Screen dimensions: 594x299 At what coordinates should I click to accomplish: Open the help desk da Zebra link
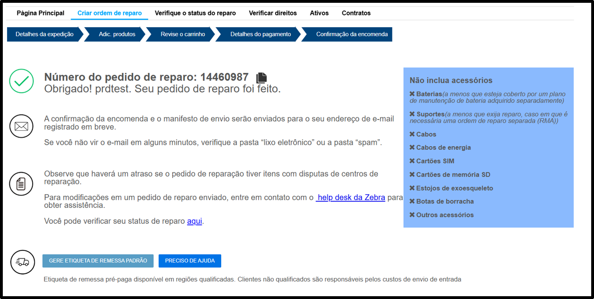(x=351, y=198)
